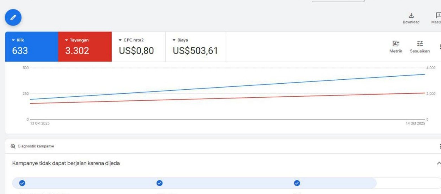
Task: Click the 14 Okt 2025 date label on the chart
Action: [x=415, y=124]
